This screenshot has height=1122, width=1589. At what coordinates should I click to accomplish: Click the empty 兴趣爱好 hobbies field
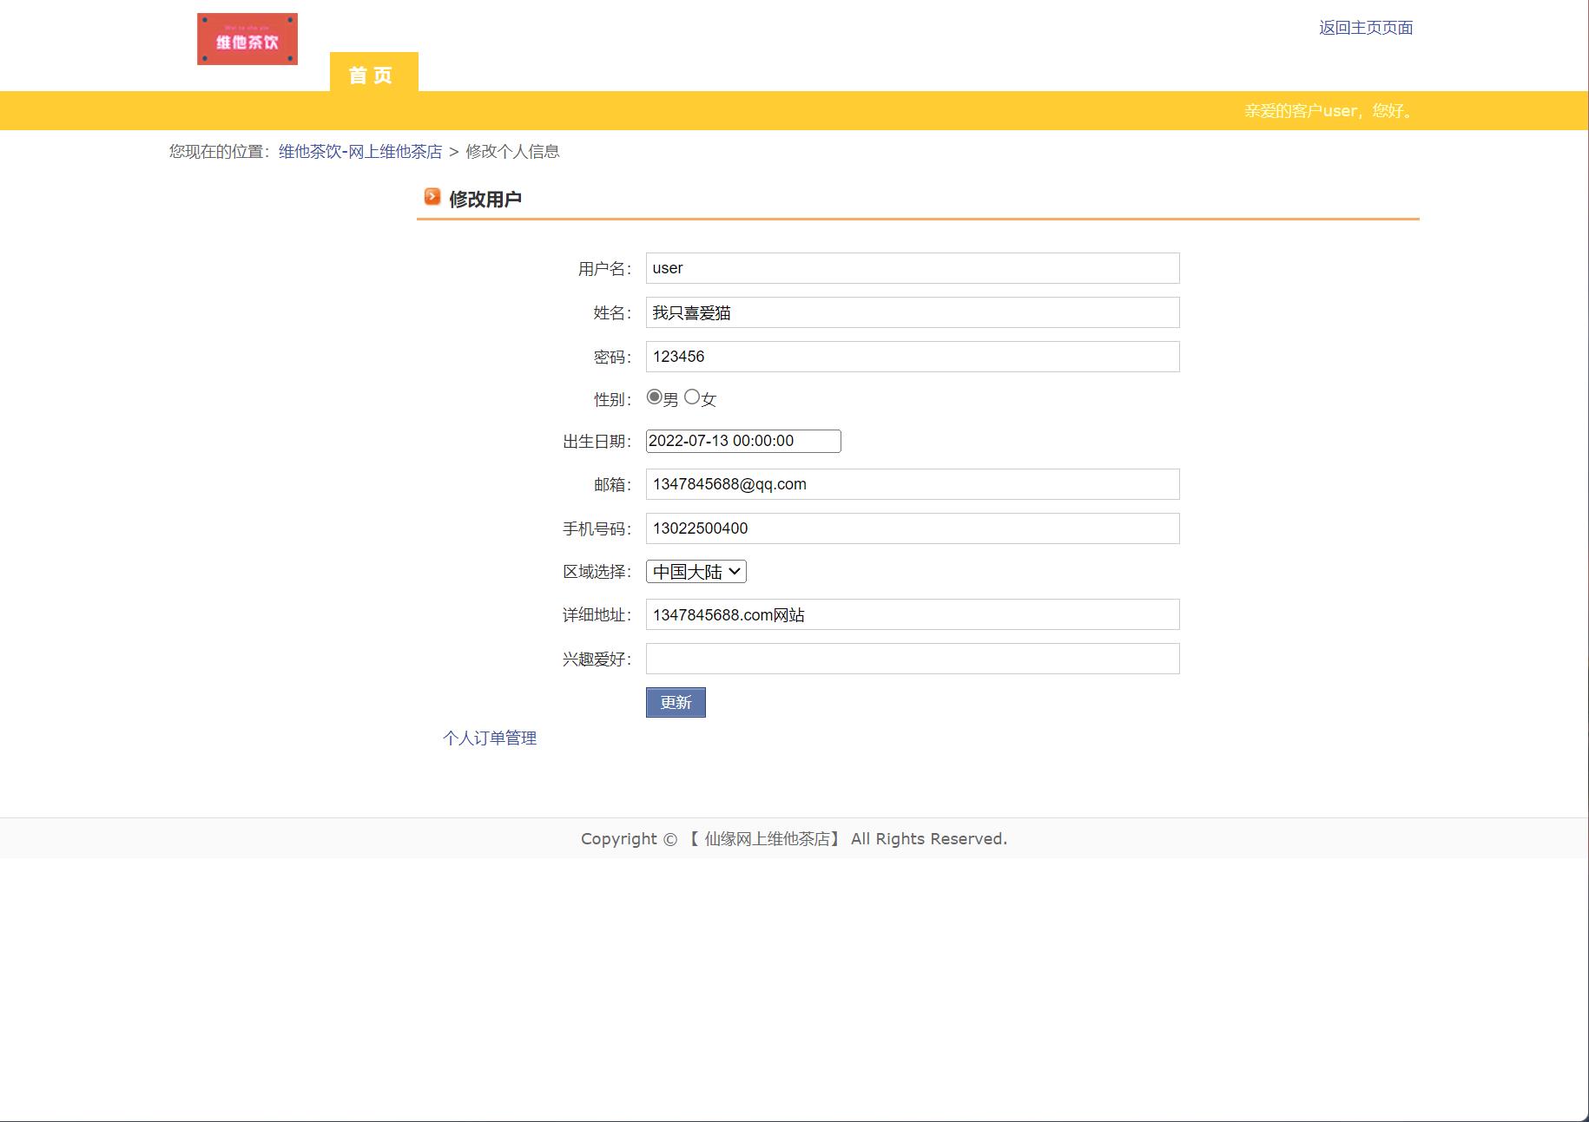[x=911, y=658]
